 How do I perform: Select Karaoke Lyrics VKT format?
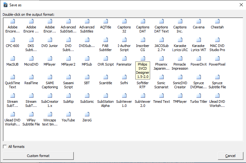coord(199,45)
